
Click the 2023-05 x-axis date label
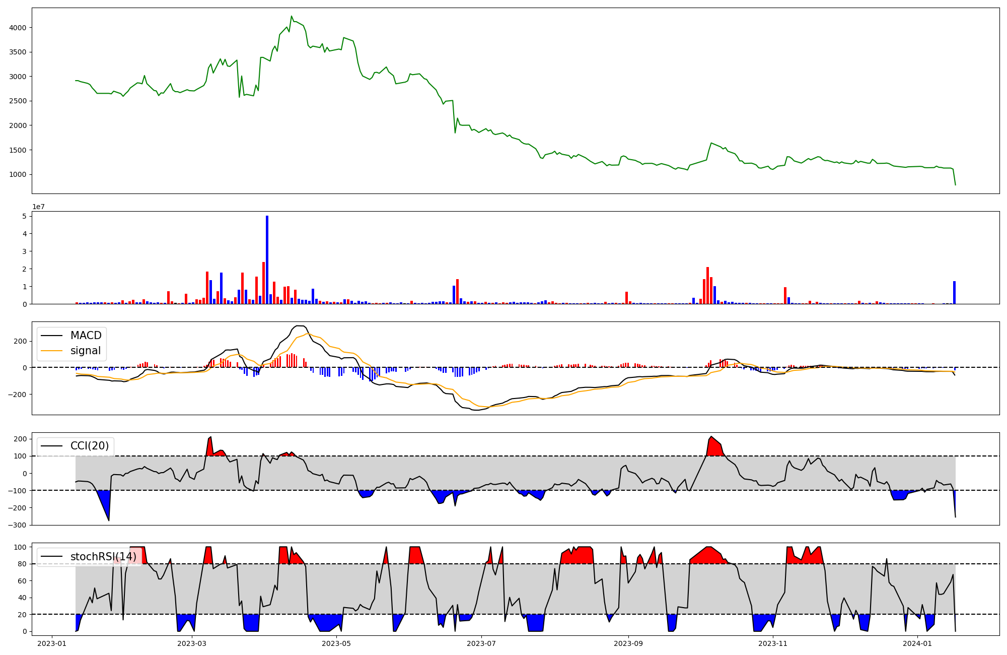(x=336, y=643)
